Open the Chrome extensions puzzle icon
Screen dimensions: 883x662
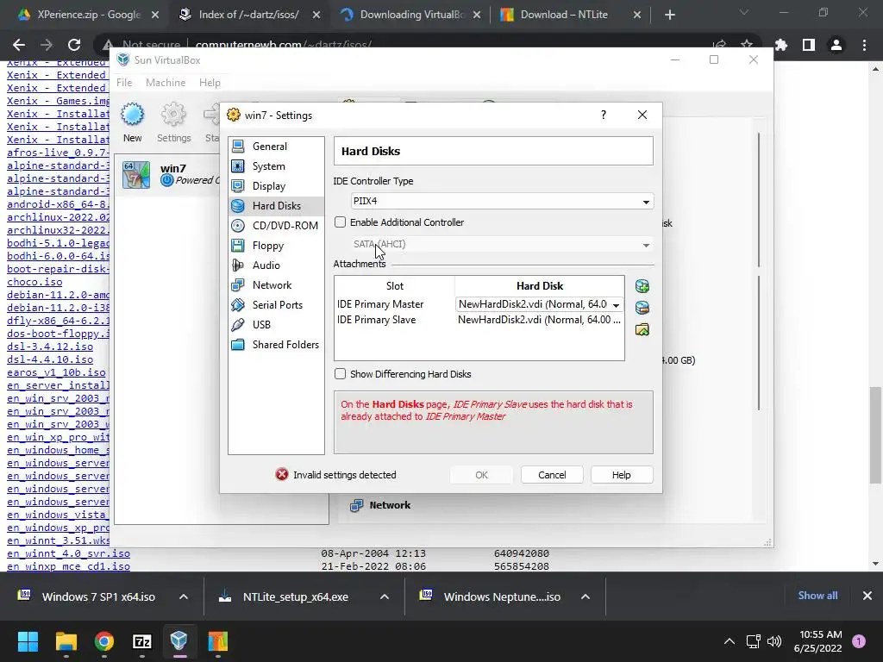click(781, 45)
